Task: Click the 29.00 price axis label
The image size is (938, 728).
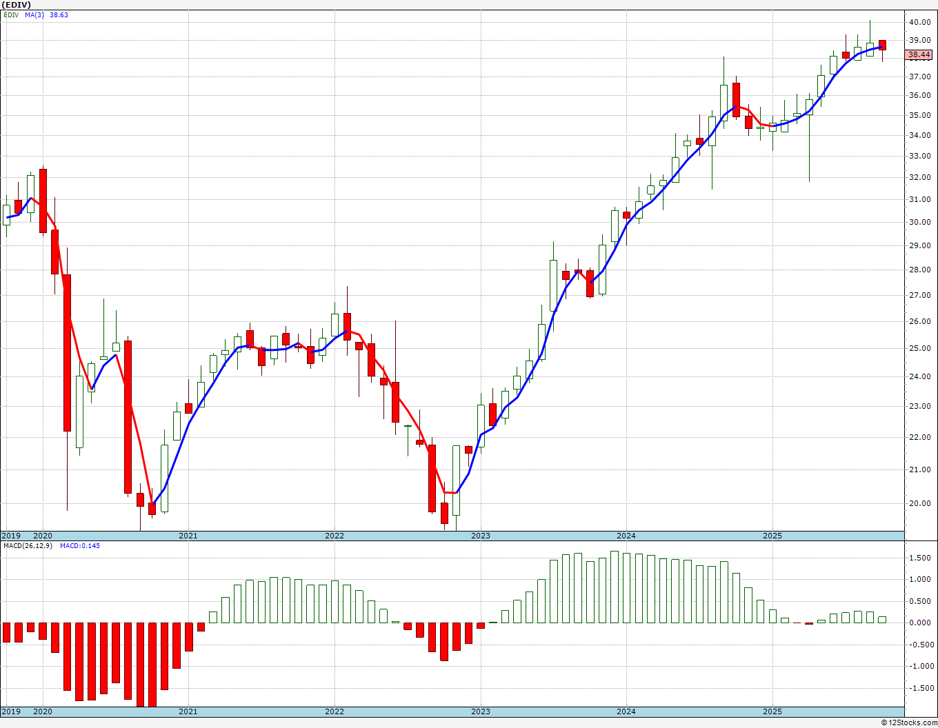Action: (920, 245)
